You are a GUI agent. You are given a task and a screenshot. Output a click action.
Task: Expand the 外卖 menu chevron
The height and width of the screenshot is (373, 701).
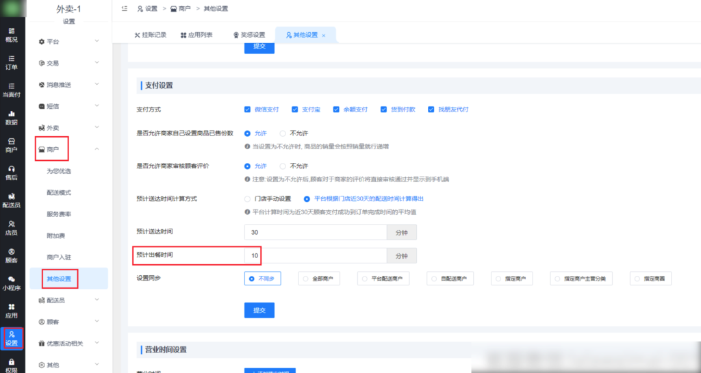pos(97,127)
